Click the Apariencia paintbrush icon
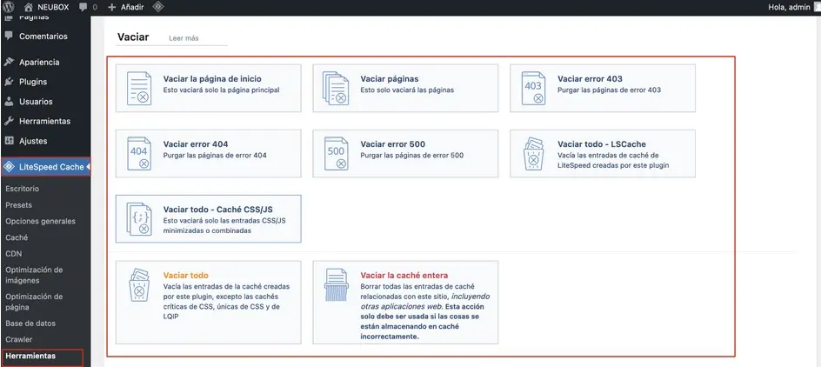The image size is (821, 367). pyautogui.click(x=9, y=62)
